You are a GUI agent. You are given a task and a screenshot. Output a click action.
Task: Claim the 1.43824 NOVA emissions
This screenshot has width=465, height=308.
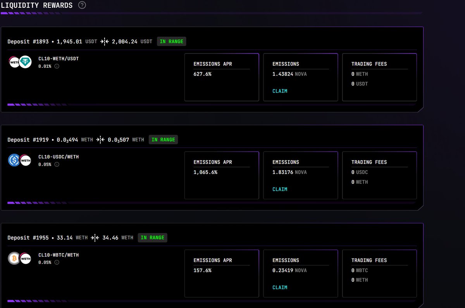280,91
